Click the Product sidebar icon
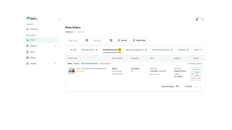This screenshot has height=130, width=232. click(27, 46)
